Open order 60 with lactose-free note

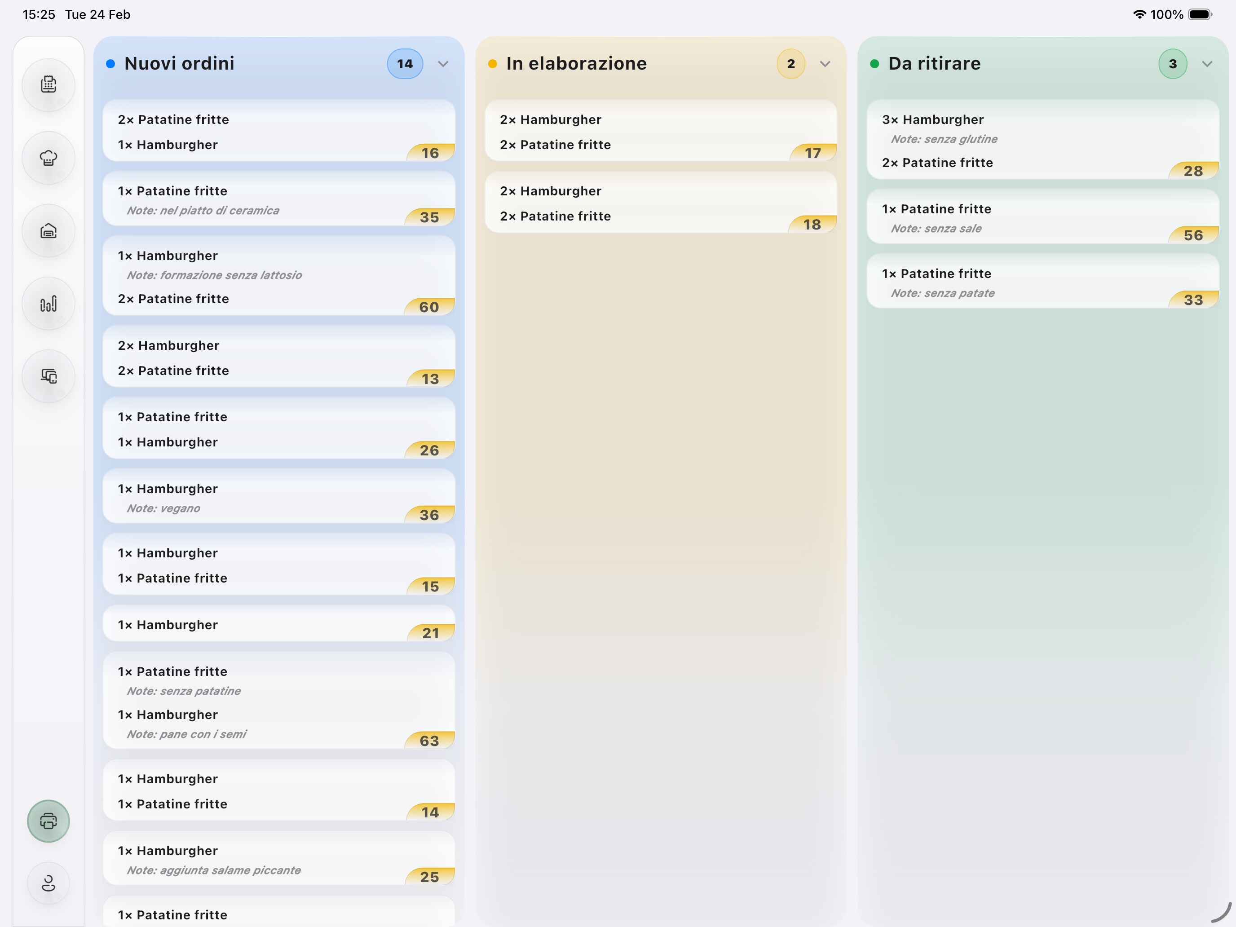[x=278, y=277]
